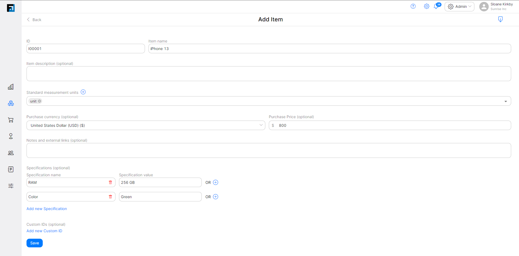Delete the RAM specification row
519x256 pixels.
tap(110, 182)
